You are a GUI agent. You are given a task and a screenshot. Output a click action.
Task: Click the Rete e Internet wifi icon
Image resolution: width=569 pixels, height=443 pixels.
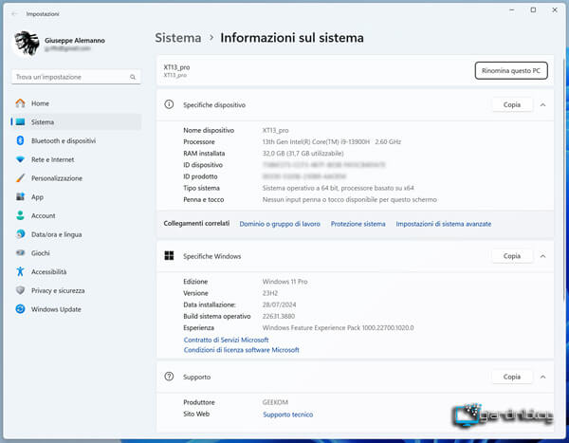[x=20, y=159]
